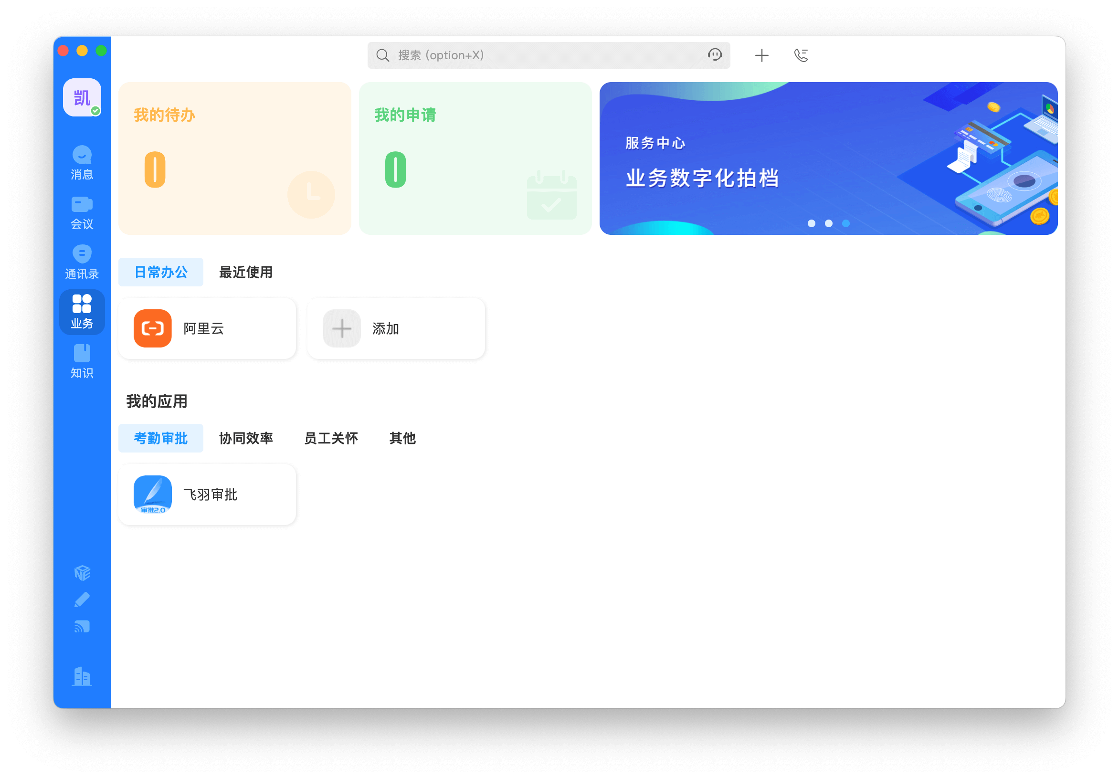Open the 消息 messages sidebar icon
Image resolution: width=1119 pixels, height=779 pixels.
82,163
